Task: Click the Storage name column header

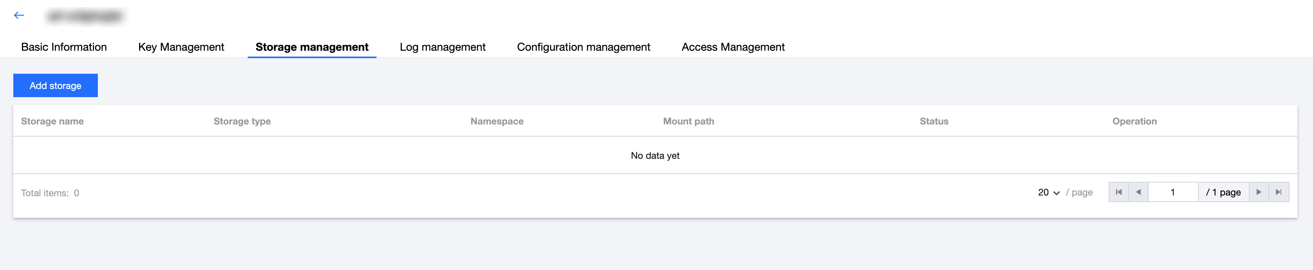Action: coord(52,121)
